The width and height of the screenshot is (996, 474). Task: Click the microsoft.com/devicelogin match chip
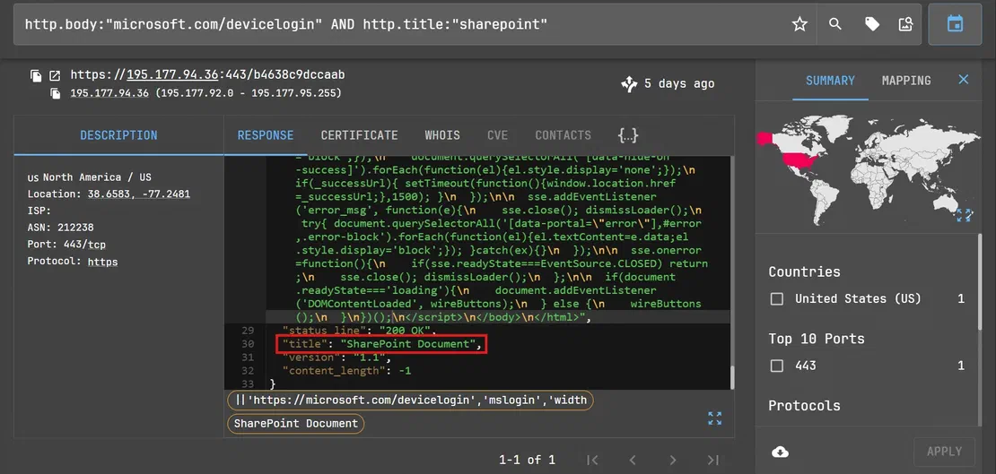click(x=410, y=400)
